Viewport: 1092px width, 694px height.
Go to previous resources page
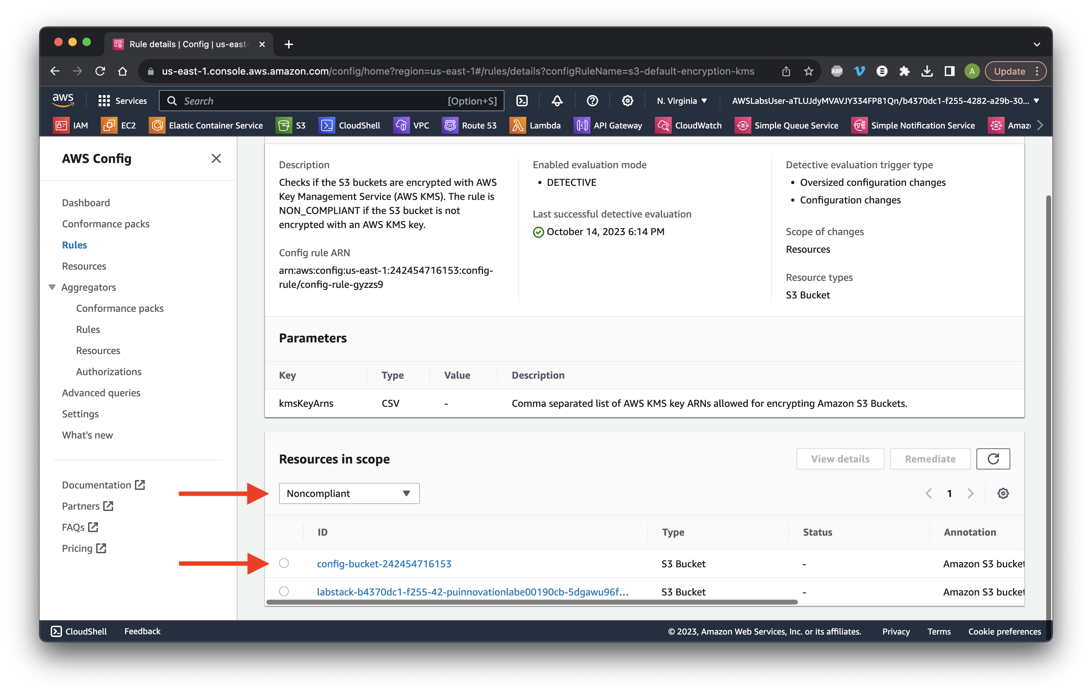[x=928, y=493]
